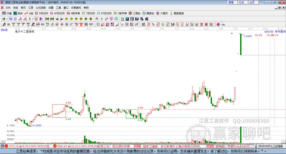
Task: Select the red fan-lines angle tool
Action: [103, 24]
